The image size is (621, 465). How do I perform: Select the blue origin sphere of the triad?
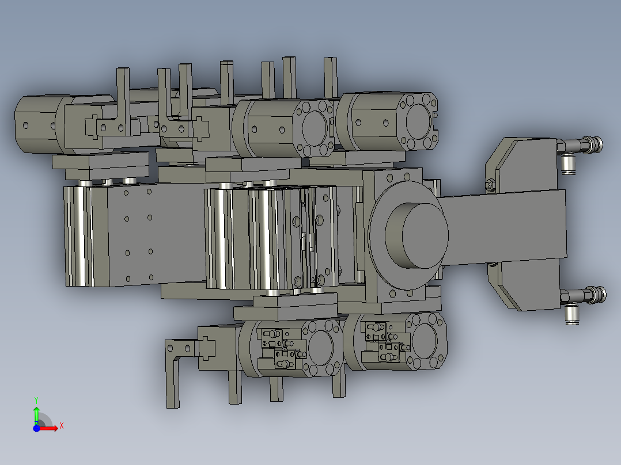tap(36, 428)
